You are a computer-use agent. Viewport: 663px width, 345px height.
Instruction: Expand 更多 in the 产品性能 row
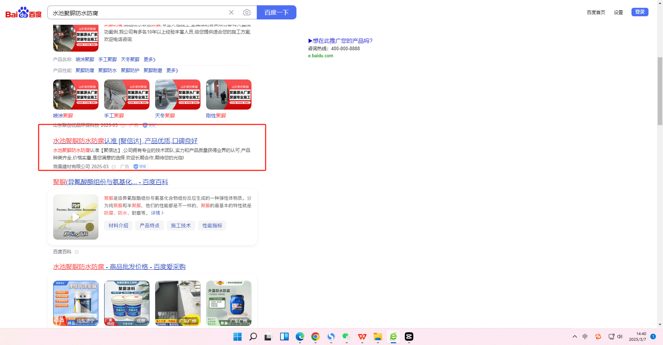[172, 70]
